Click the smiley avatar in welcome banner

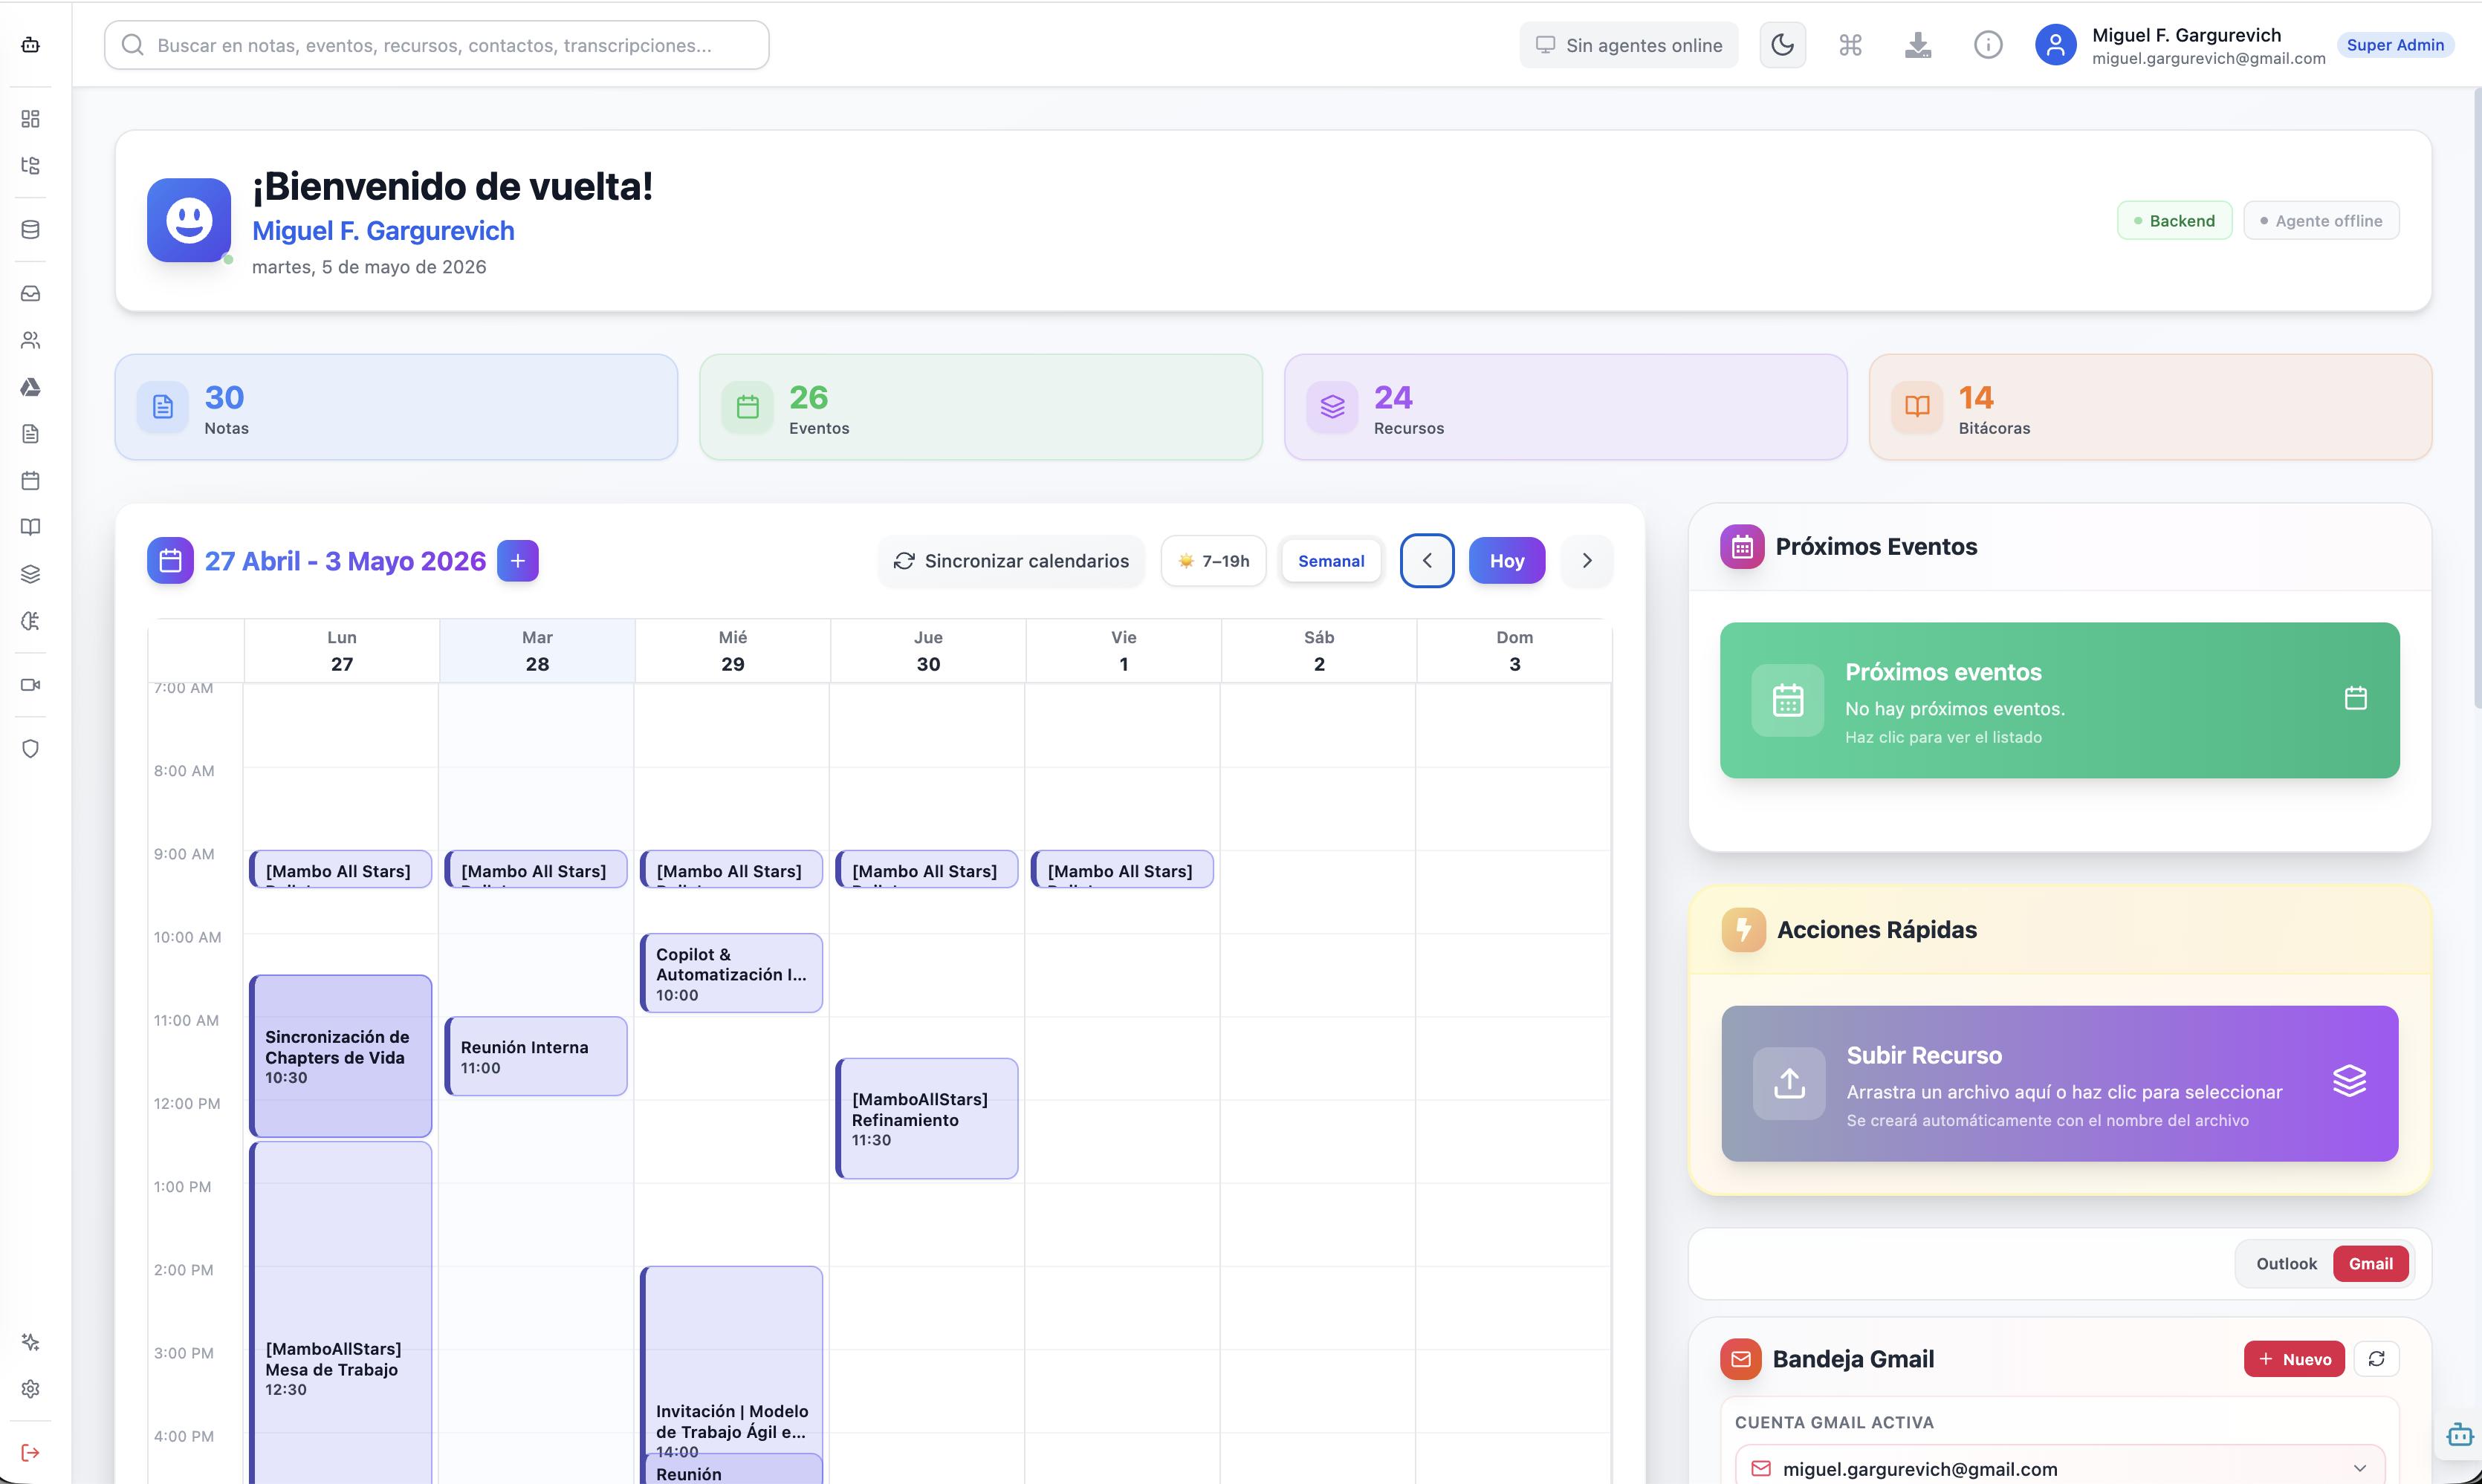click(189, 220)
